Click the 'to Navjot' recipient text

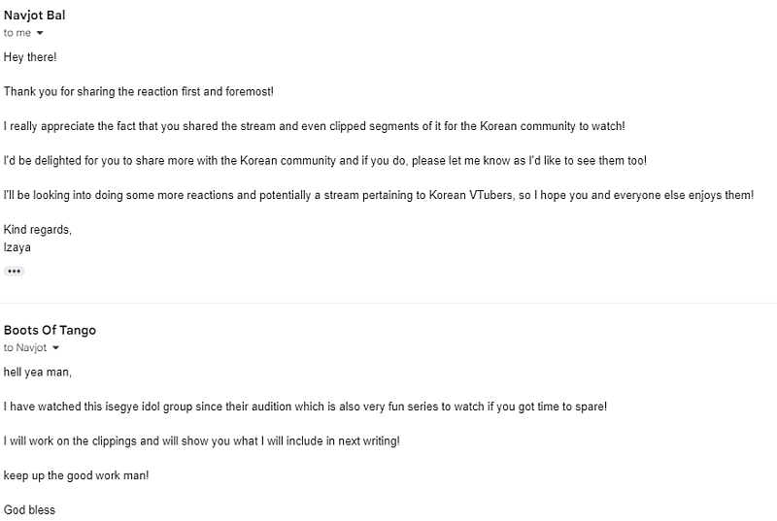tap(25, 348)
